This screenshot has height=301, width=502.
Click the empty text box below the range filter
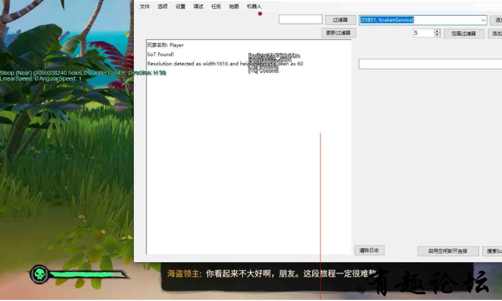[x=430, y=64]
